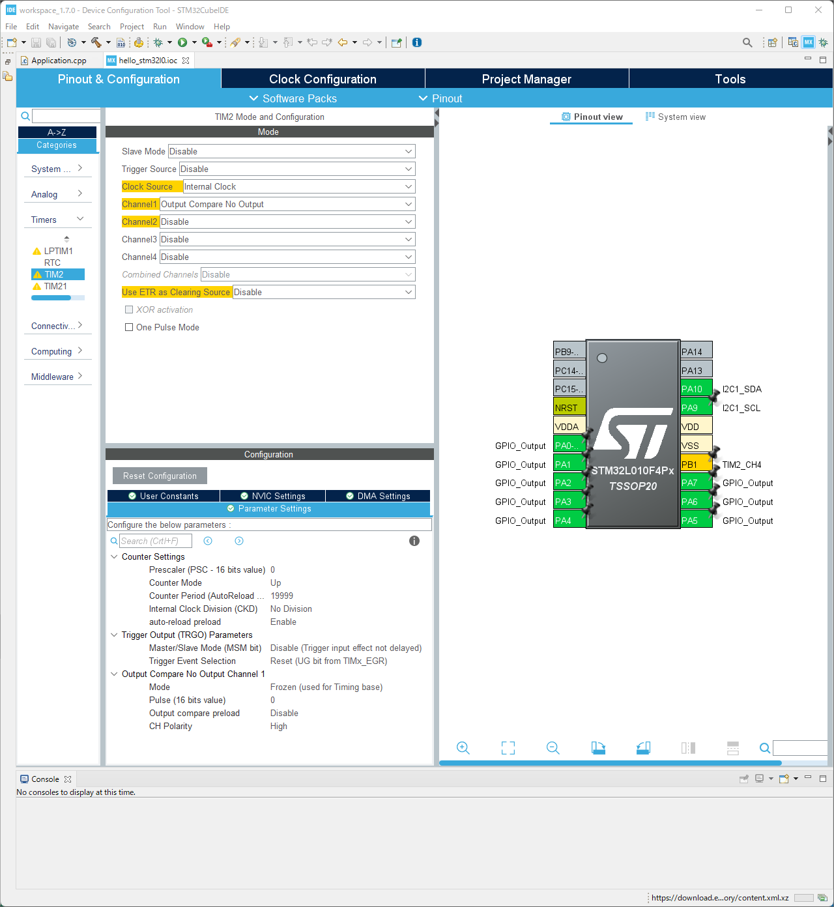Click the parameter Search (Ctrl+F) field
Viewport: 834px width, 907px height.
pos(156,541)
